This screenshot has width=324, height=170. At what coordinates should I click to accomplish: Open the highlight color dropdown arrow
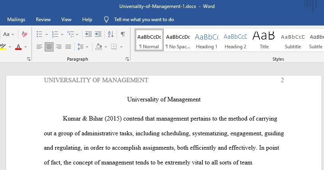coord(10,47)
